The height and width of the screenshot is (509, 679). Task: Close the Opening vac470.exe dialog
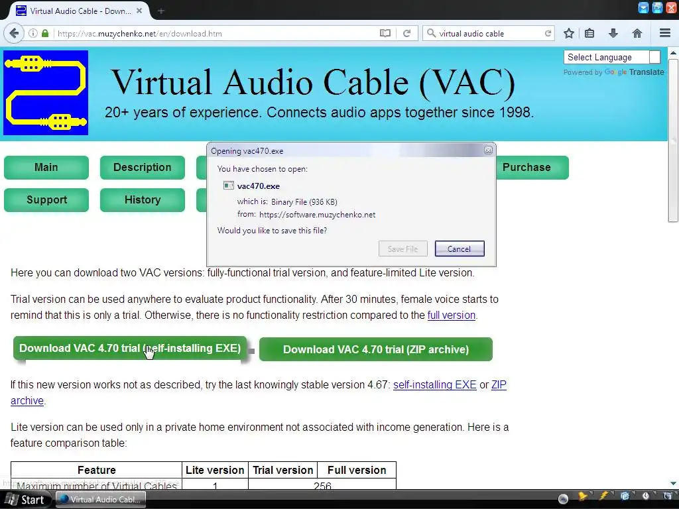tap(488, 150)
